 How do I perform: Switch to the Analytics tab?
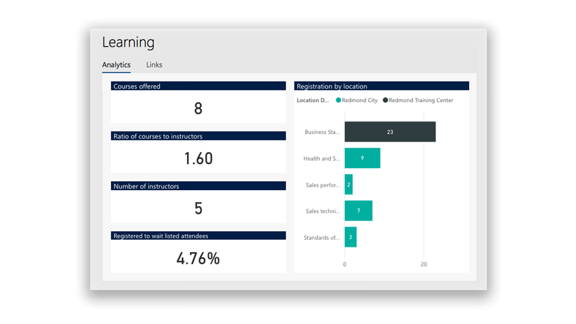coord(116,65)
